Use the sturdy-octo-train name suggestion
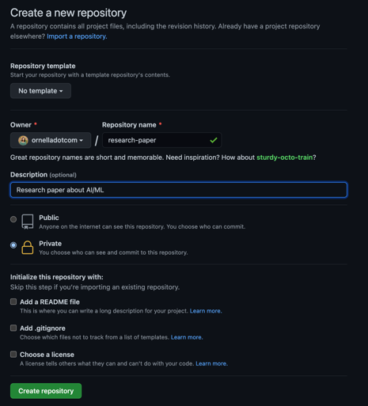This screenshot has width=368, height=406. 285,157
